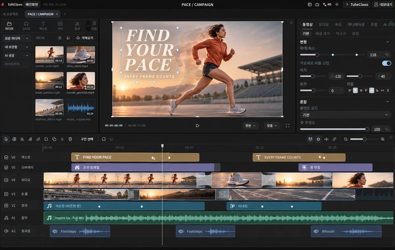Open the 맞춤 fit dropdown
The height and width of the screenshot is (250, 395).
pyautogui.click(x=272, y=126)
